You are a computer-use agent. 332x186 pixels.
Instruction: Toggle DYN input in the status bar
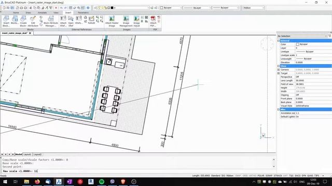point(303,176)
